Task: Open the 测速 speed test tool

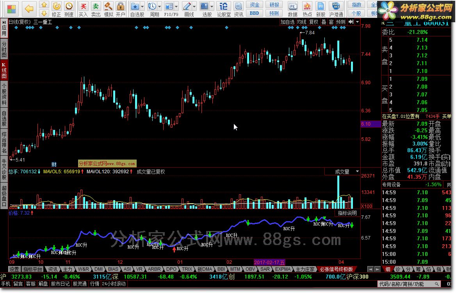Action: [69, 9]
